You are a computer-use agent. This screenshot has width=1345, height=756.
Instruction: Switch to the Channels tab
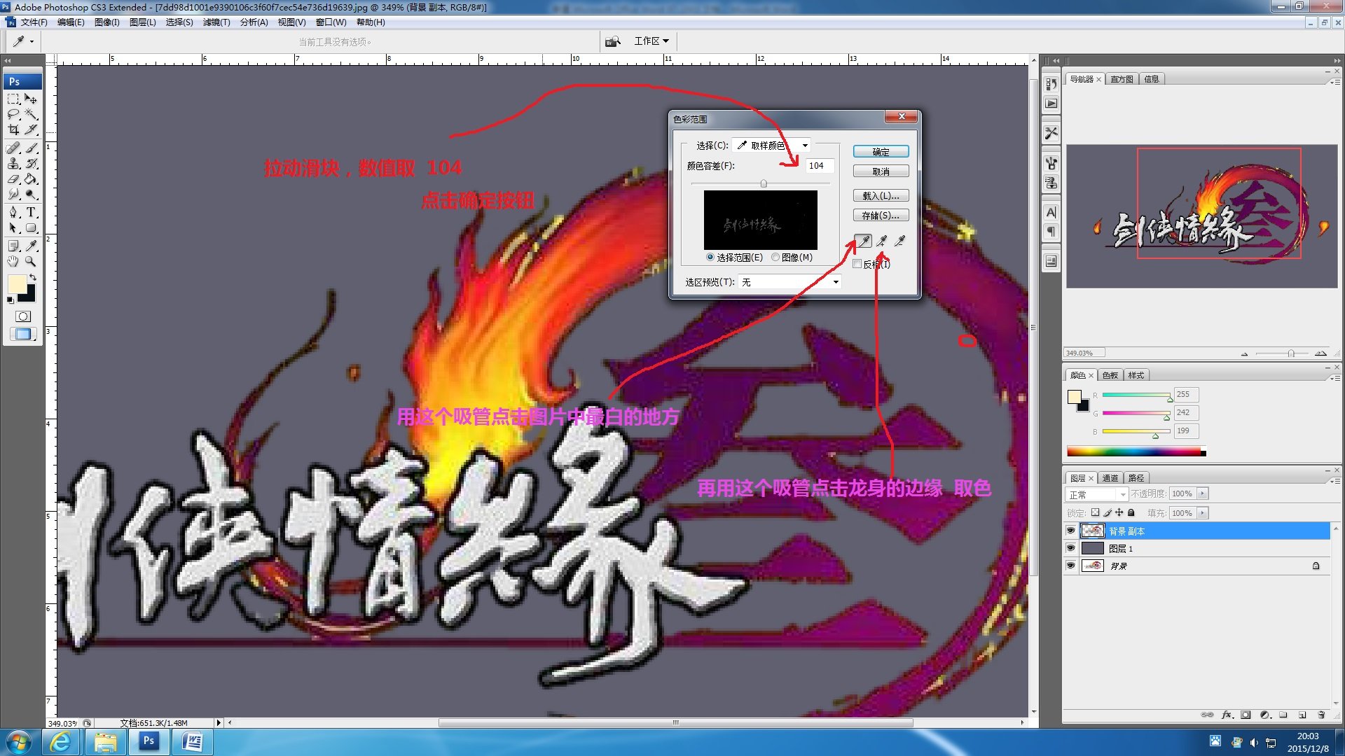pos(1110,478)
